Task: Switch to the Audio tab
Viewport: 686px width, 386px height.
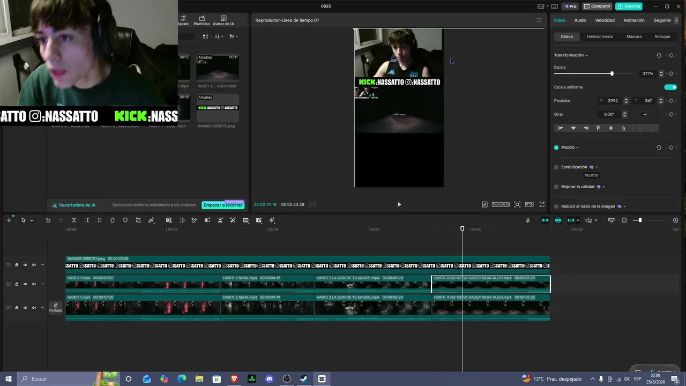Action: coord(580,20)
